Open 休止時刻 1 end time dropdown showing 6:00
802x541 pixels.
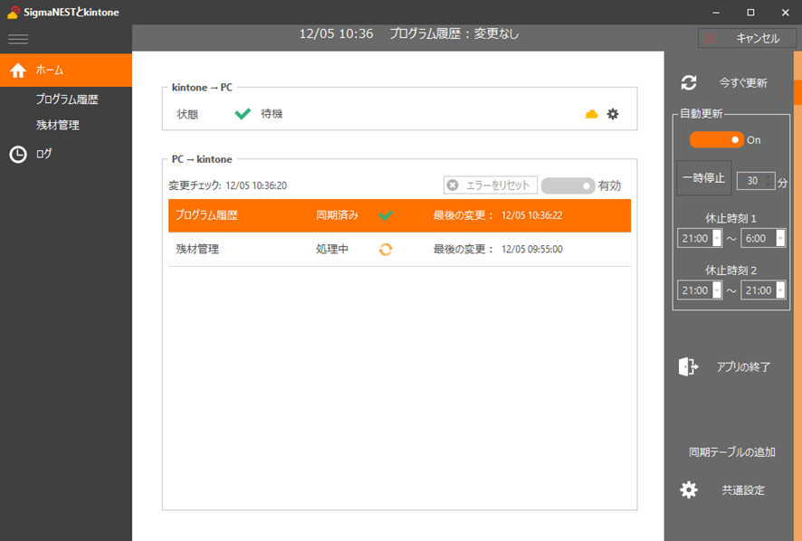pos(780,238)
